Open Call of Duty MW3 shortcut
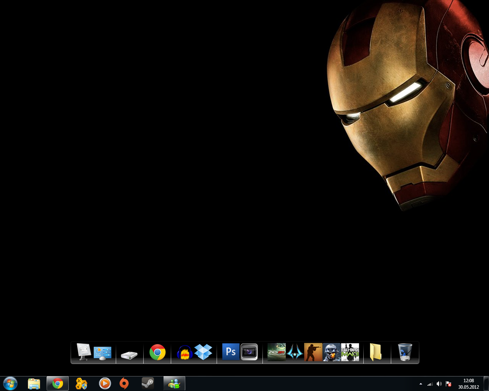 tap(350, 352)
